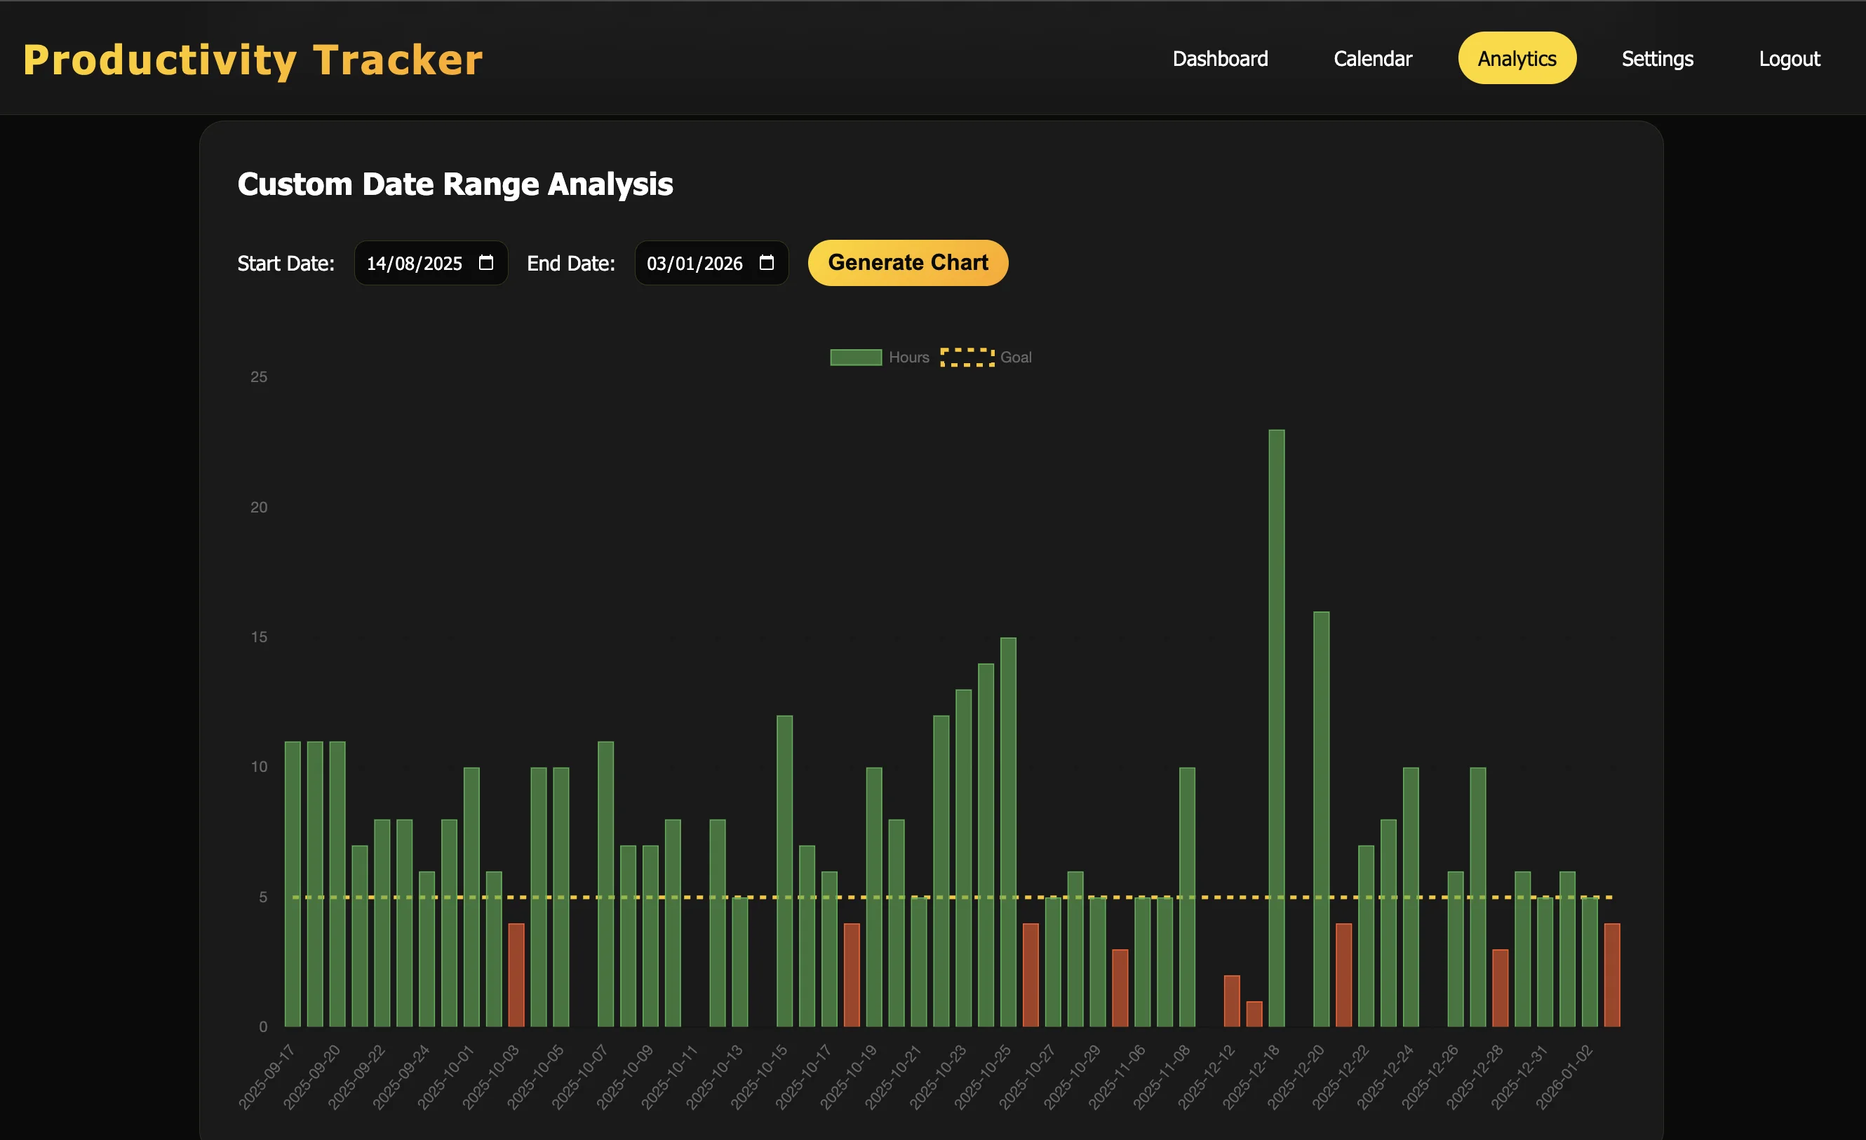Click the dashed Goal legend swatch

click(968, 357)
